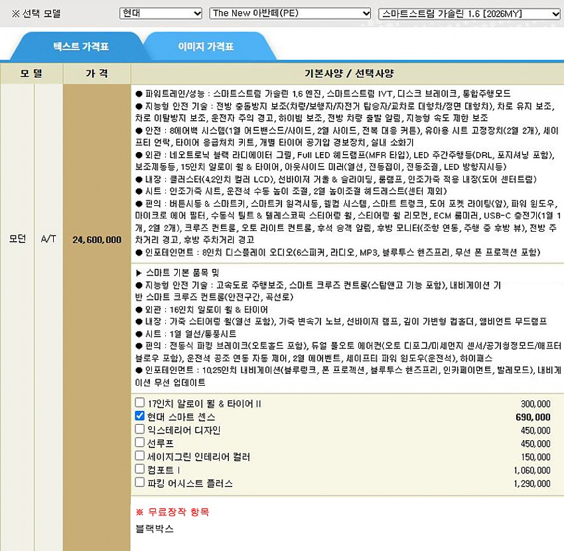Check the 17인치 알로이 휠 & 타이어 II option

(x=139, y=402)
